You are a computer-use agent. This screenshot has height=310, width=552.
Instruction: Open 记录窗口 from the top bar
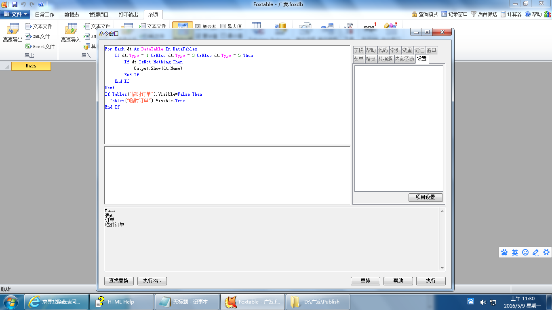click(454, 14)
